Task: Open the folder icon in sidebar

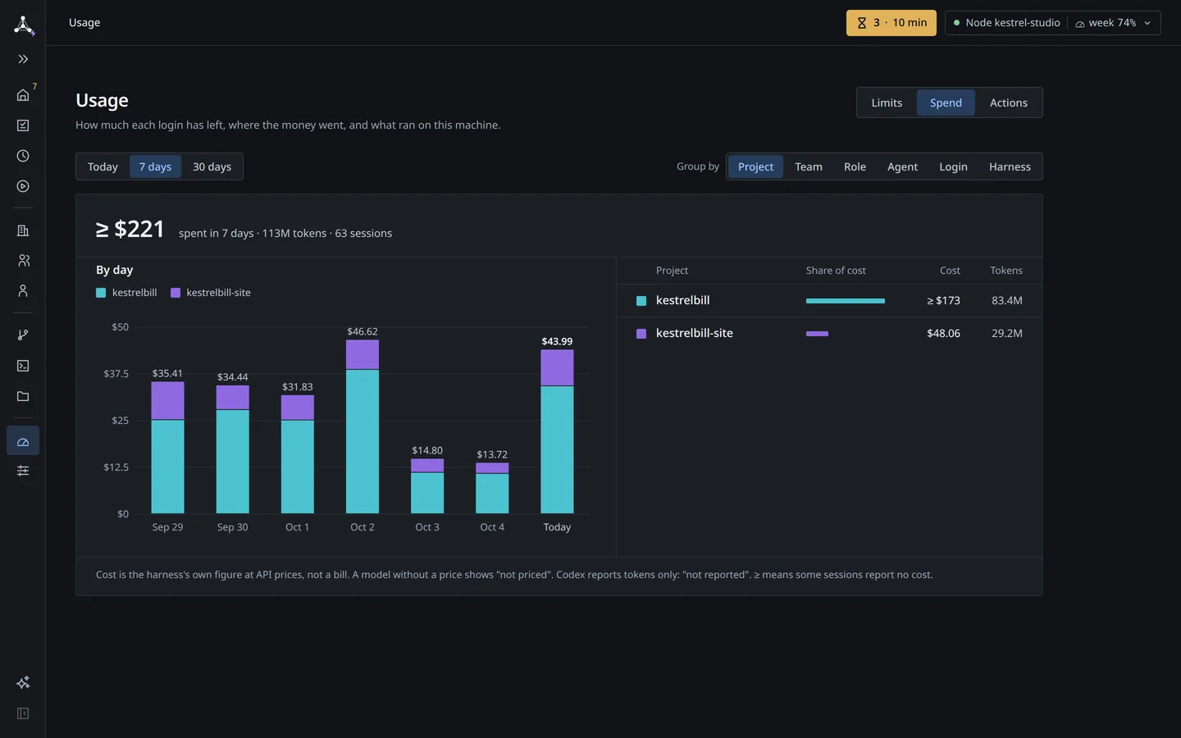Action: tap(23, 396)
